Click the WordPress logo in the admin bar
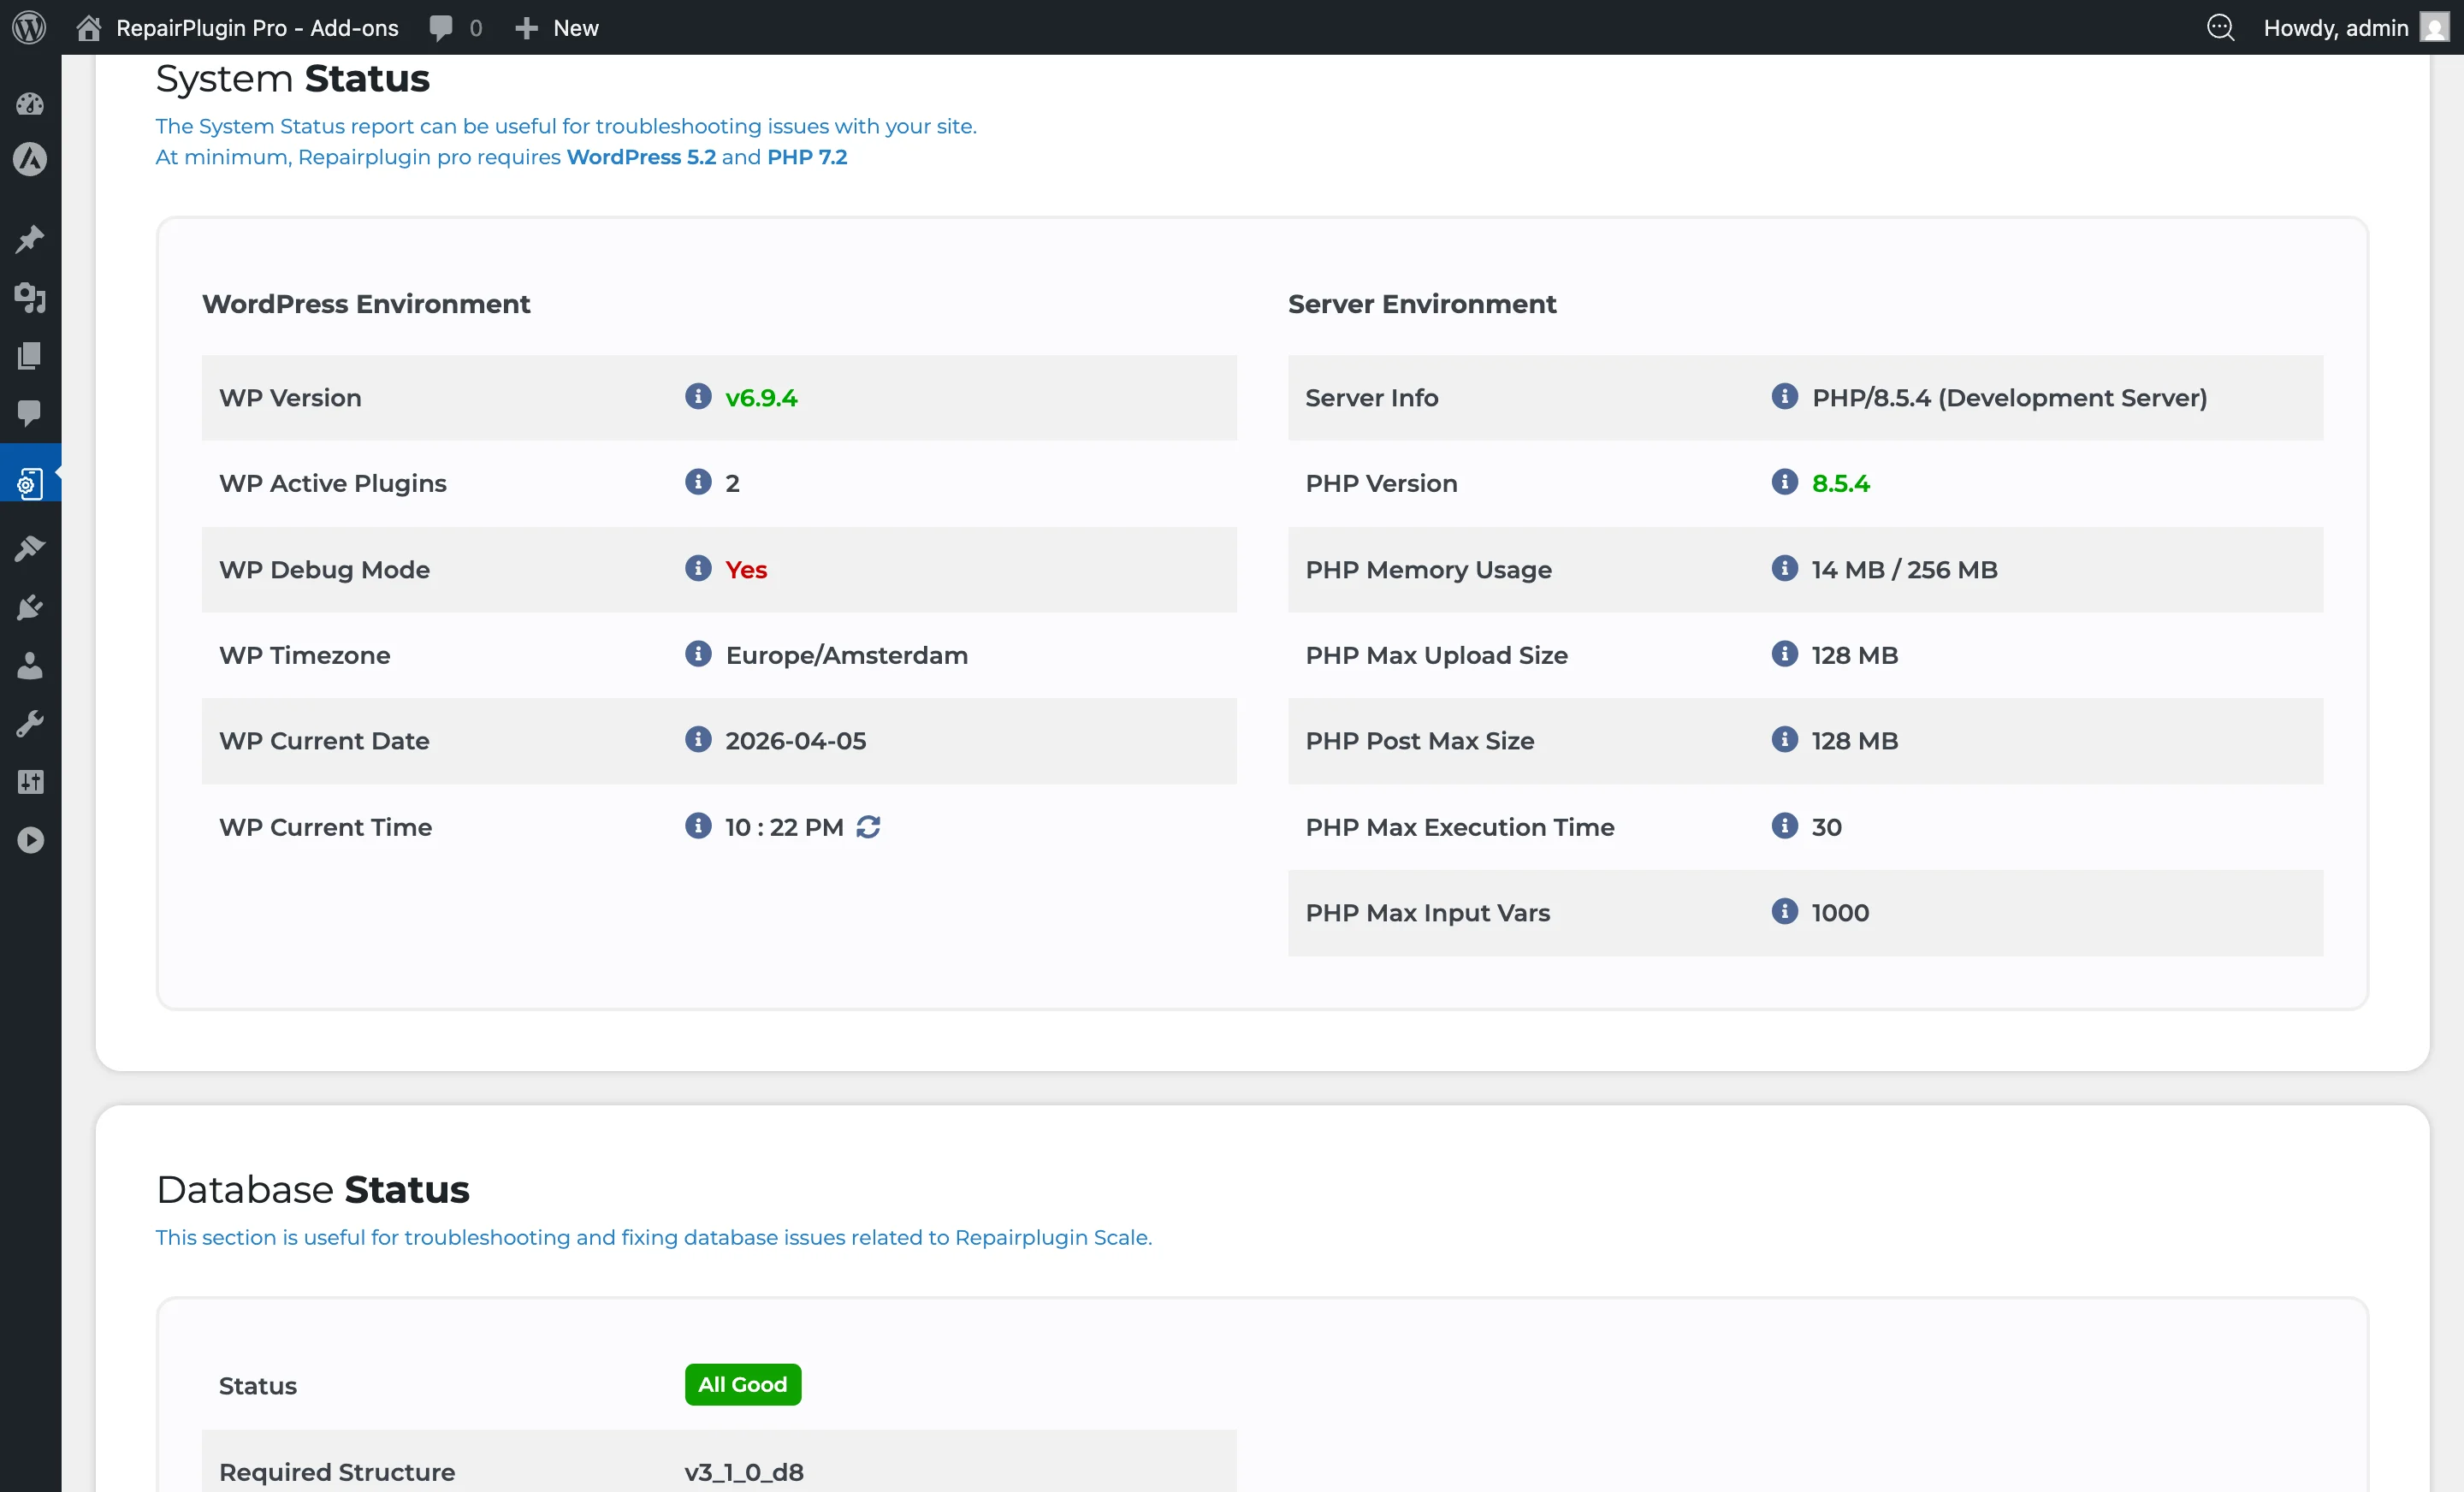Image resolution: width=2464 pixels, height=1492 pixels. pyautogui.click(x=28, y=27)
